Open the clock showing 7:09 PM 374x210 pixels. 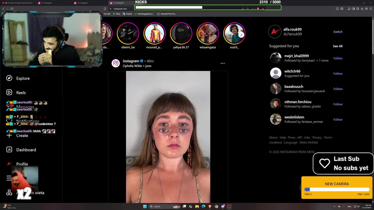click(367, 206)
